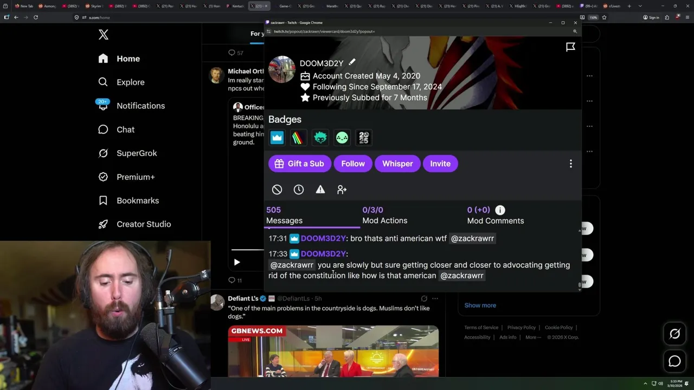The height and width of the screenshot is (390, 694).
Task: Play the video in the X post
Action: (x=237, y=262)
